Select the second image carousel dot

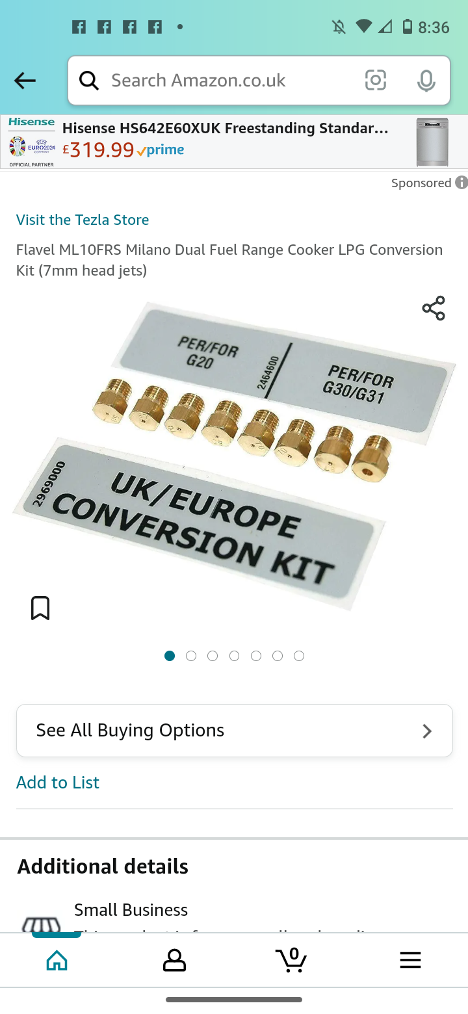(191, 656)
